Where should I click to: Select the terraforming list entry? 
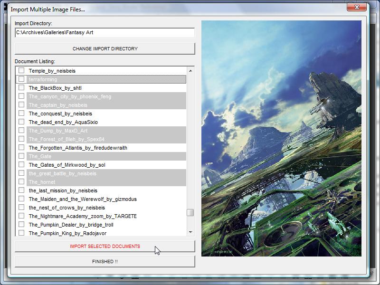click(43, 79)
